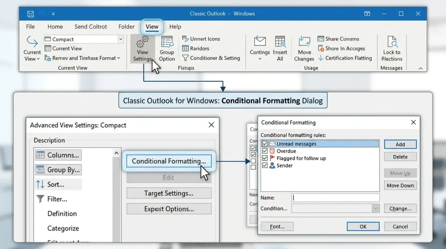Select Sender rule person icon
446x249 pixels.
click(272, 165)
